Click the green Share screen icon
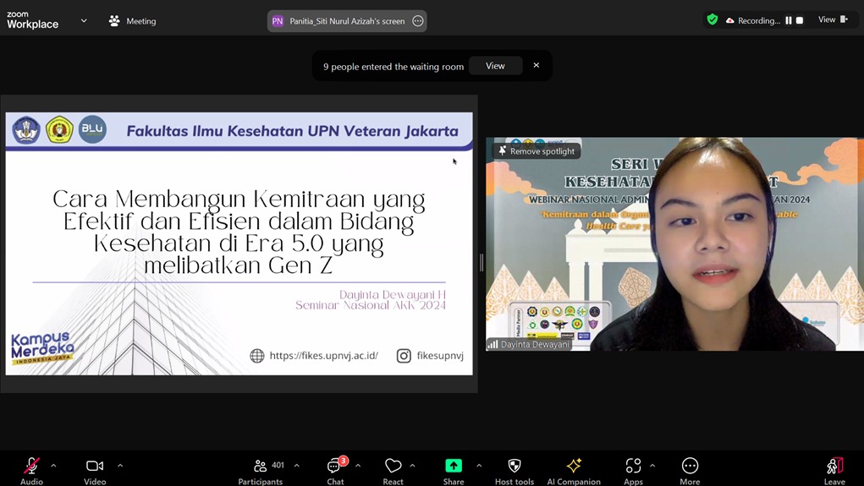Image resolution: width=864 pixels, height=486 pixels. pyautogui.click(x=454, y=466)
